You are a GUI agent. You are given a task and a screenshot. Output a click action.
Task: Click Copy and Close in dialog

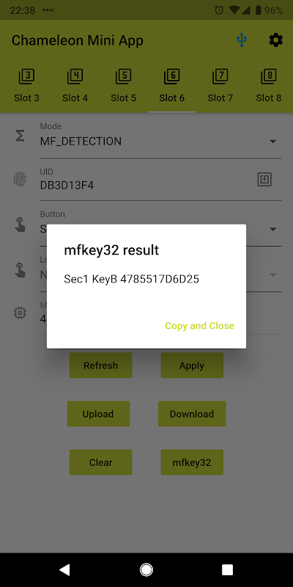click(x=199, y=326)
